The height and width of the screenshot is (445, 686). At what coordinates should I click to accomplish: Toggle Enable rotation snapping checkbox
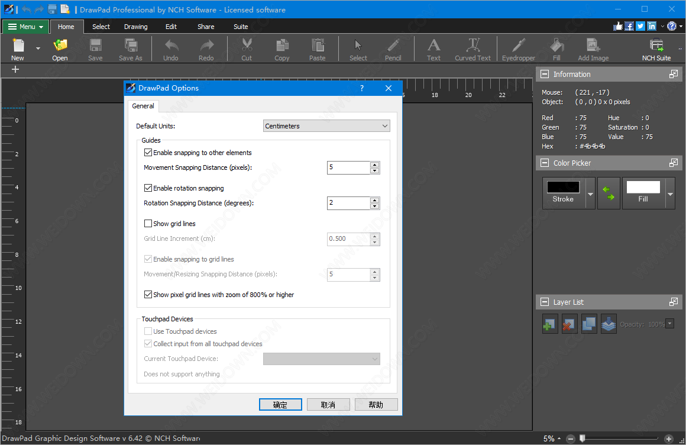(148, 188)
